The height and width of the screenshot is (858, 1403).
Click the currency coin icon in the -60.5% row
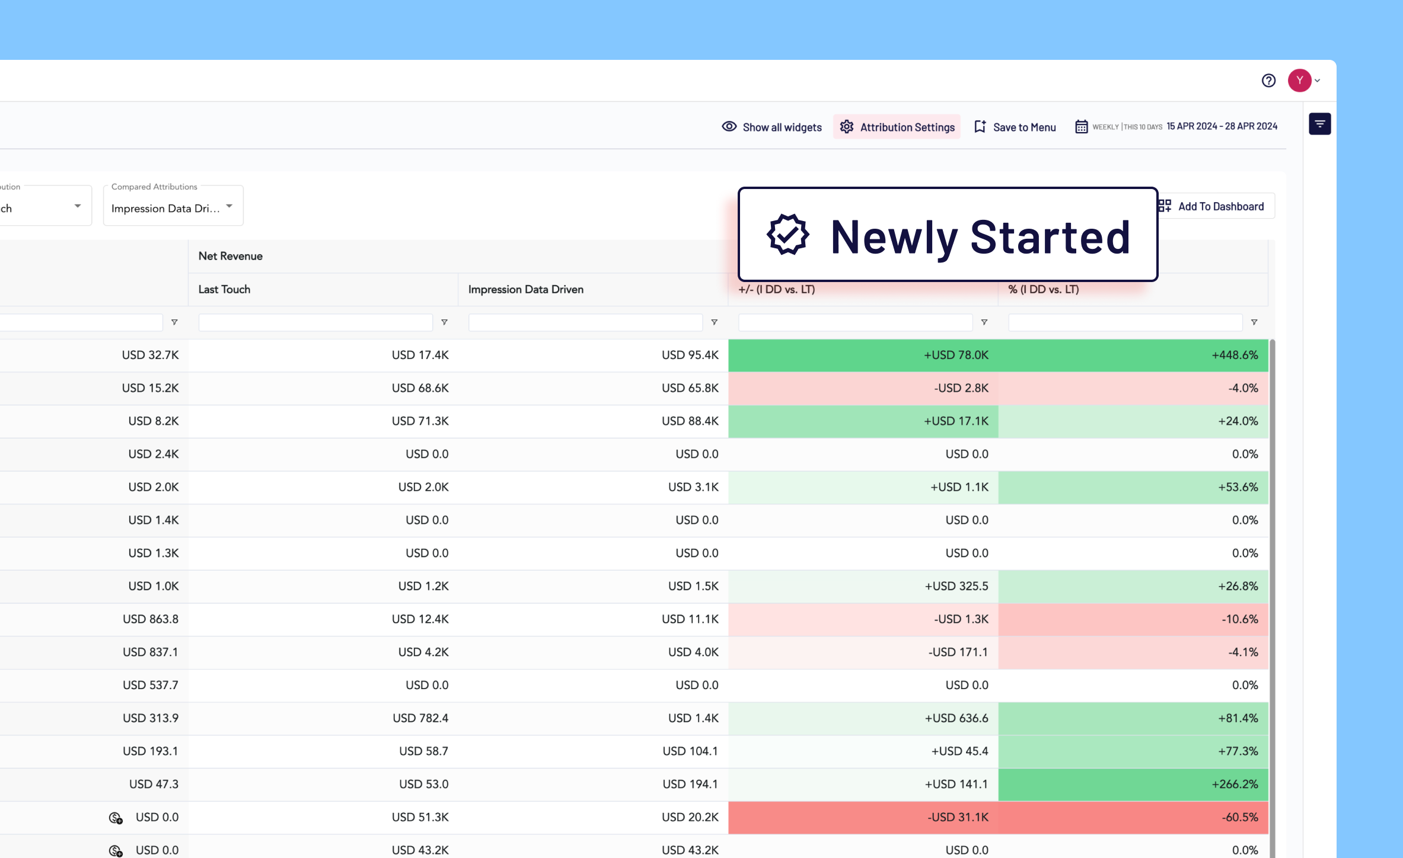(116, 818)
